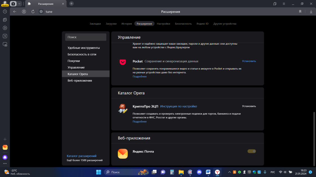Click the page vertical scrollbar

tap(314, 137)
